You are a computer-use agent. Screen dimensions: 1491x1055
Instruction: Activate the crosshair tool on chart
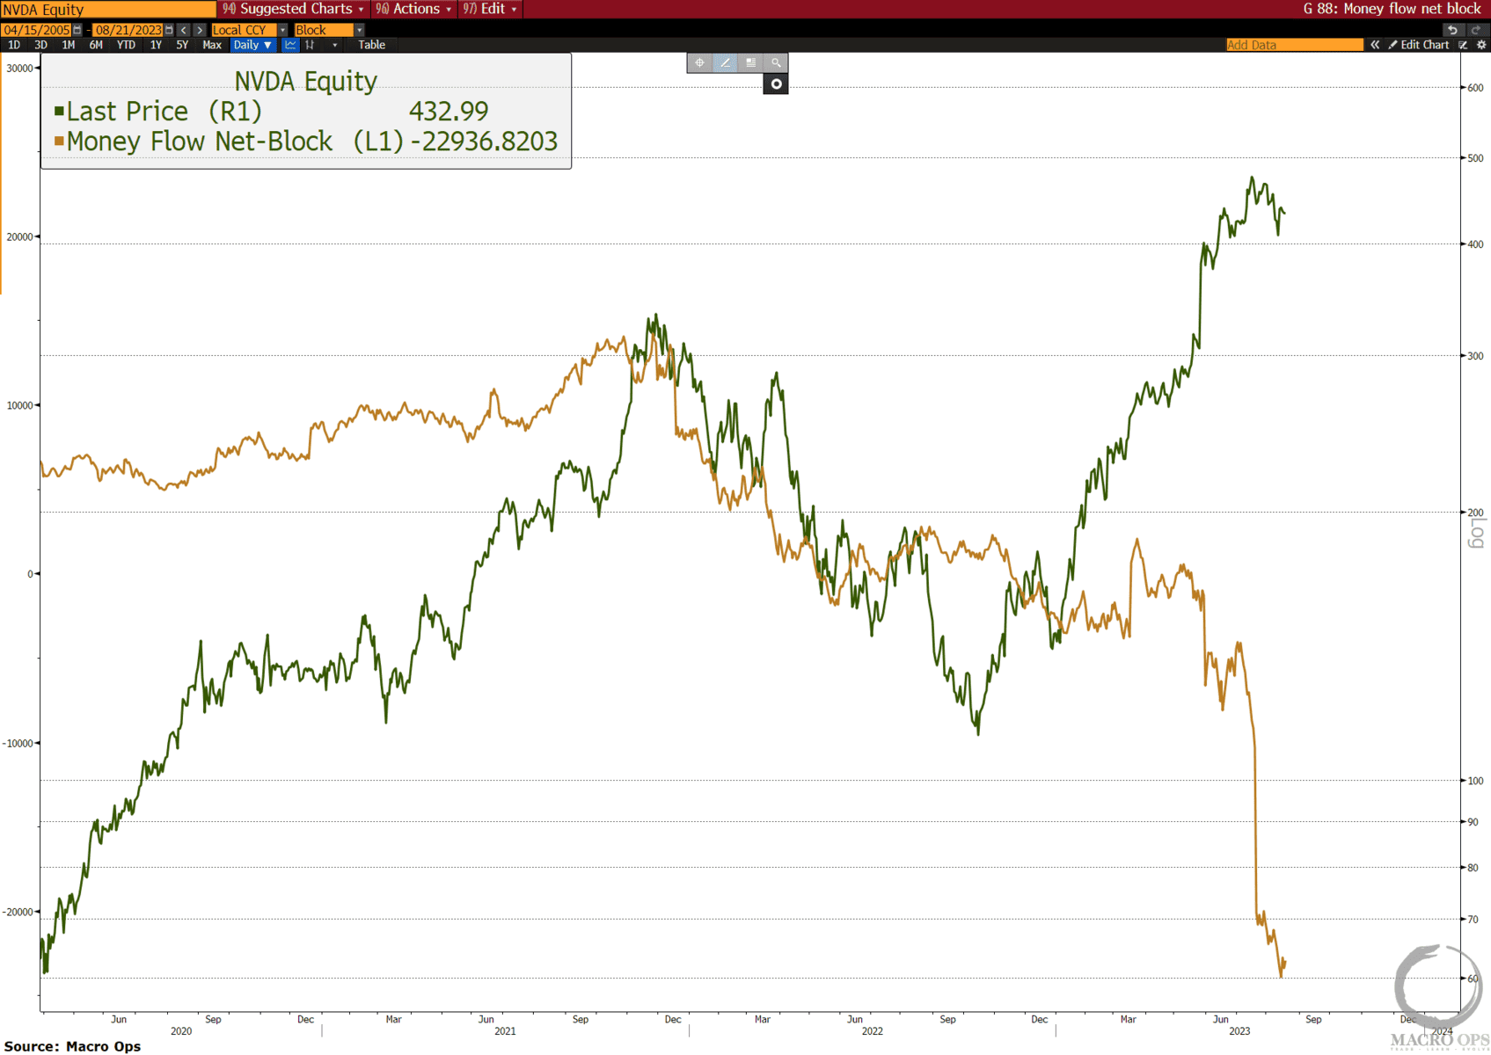click(x=699, y=62)
